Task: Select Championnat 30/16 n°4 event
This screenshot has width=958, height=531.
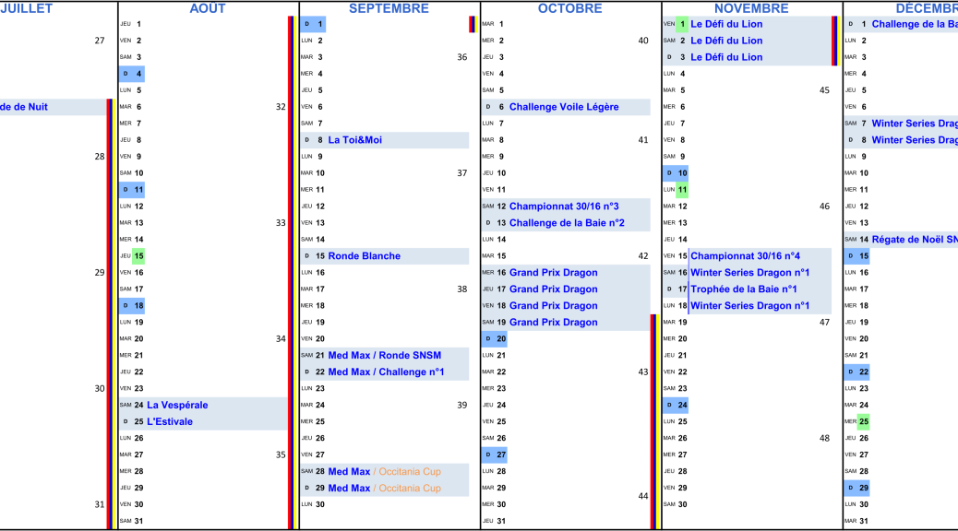Action: click(x=746, y=256)
